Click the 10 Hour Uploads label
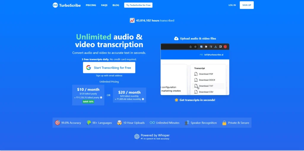The width and height of the screenshot is (304, 151). pos(134,123)
